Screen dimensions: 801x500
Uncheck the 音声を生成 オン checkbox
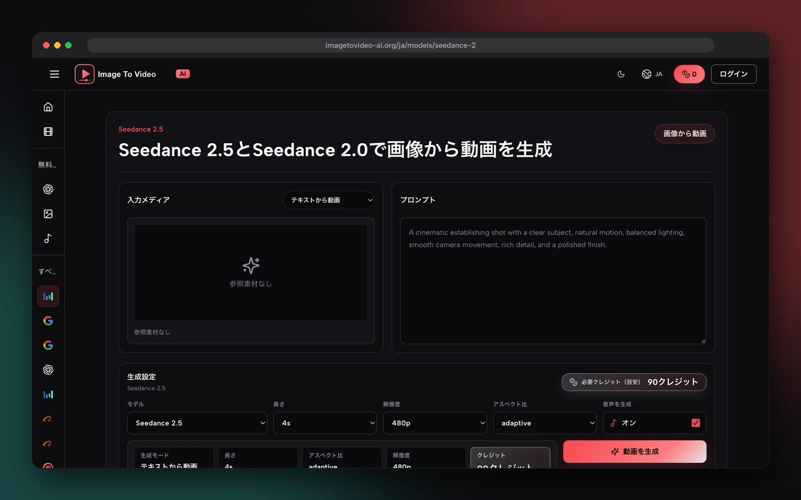click(695, 423)
